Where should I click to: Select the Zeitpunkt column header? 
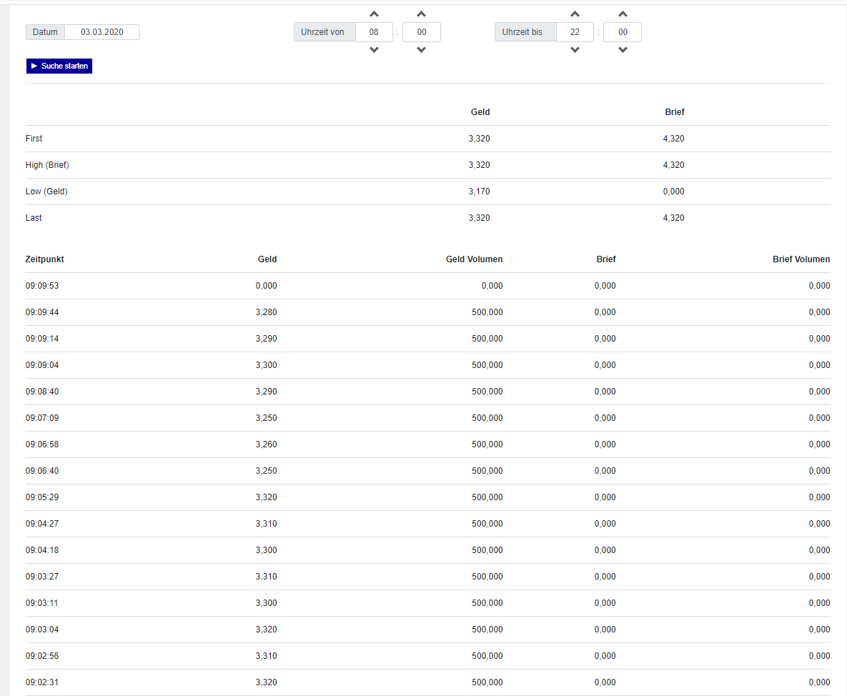tap(45, 259)
